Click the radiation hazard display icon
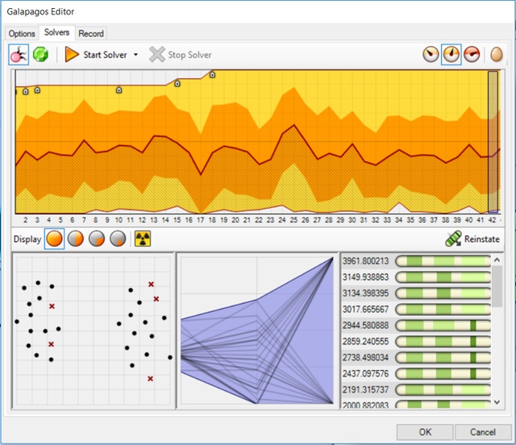 (x=143, y=239)
